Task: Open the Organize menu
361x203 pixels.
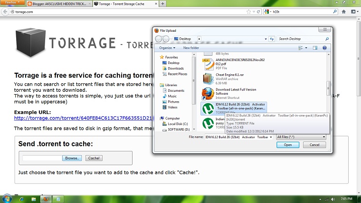Action: coord(167,48)
